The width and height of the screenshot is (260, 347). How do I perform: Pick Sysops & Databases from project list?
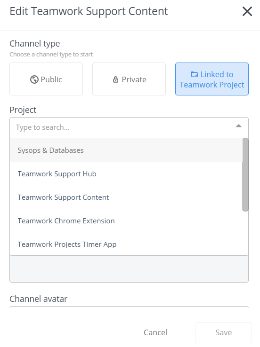coord(126,150)
